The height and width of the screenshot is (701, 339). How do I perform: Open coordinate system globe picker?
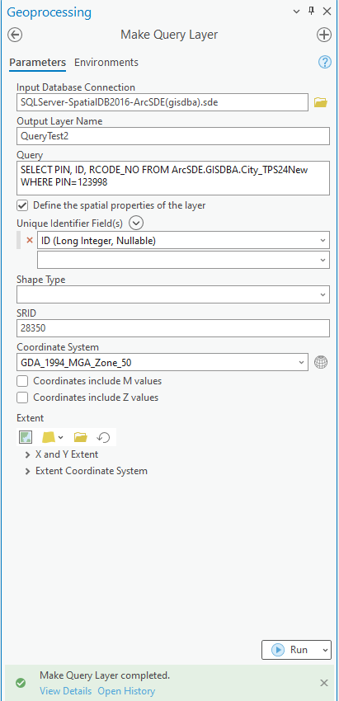[321, 362]
